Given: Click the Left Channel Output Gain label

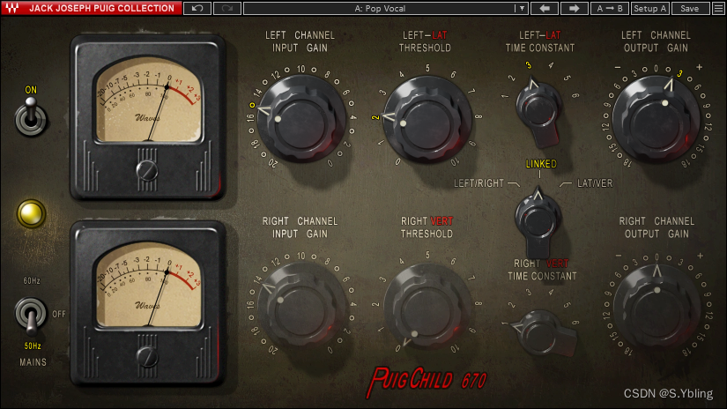Looking at the screenshot, I should pyautogui.click(x=657, y=41).
